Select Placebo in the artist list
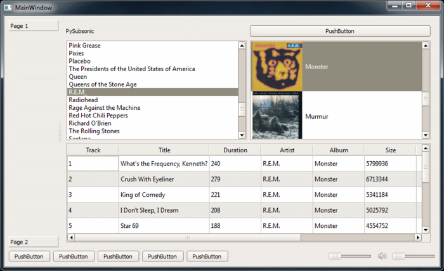 point(153,61)
